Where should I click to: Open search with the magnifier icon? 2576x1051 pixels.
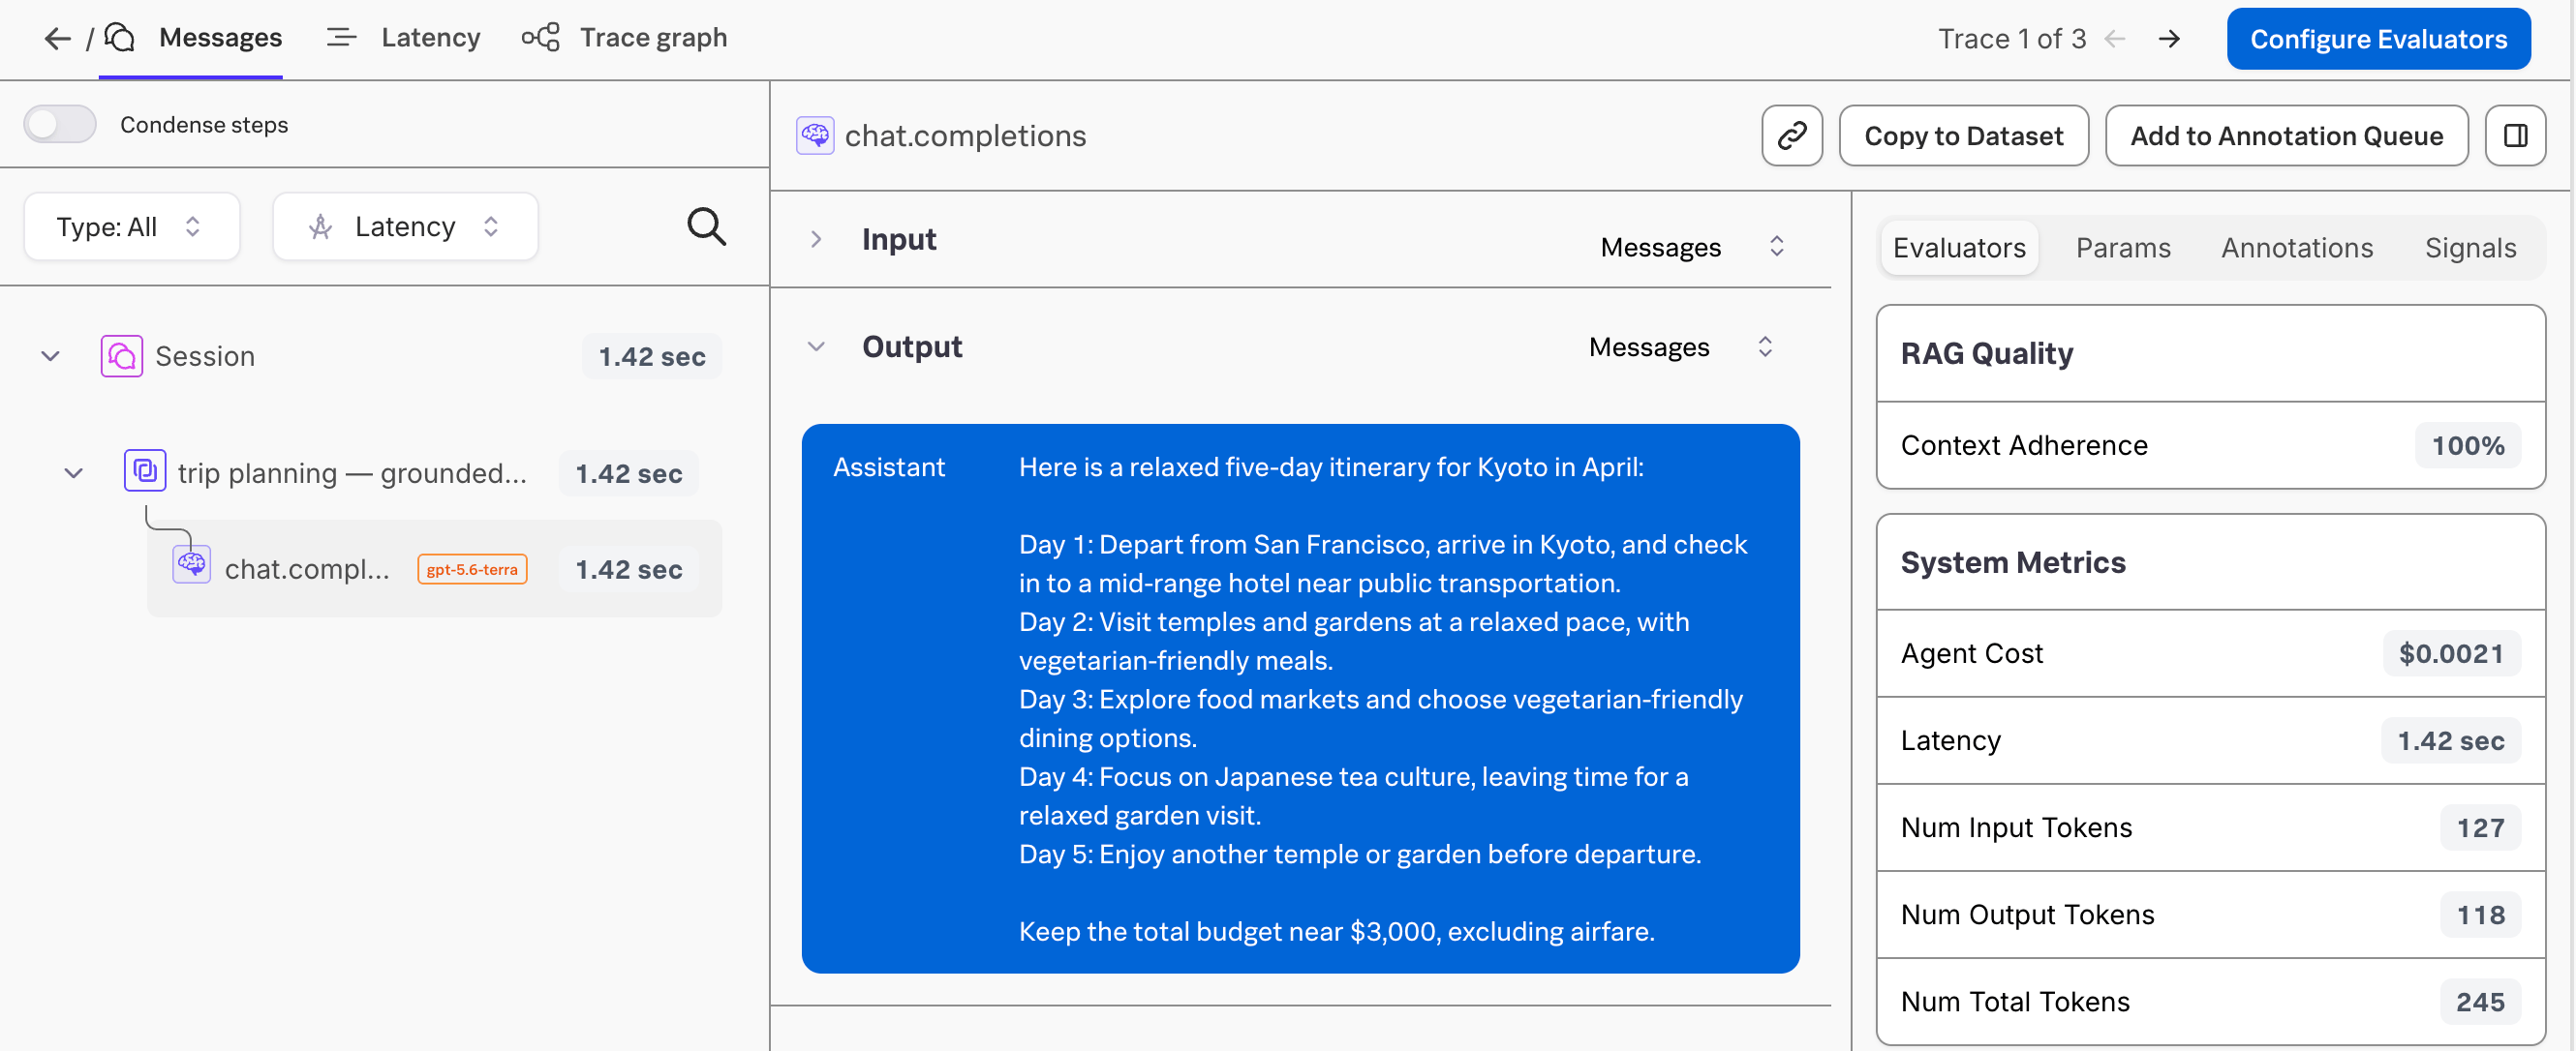[706, 226]
